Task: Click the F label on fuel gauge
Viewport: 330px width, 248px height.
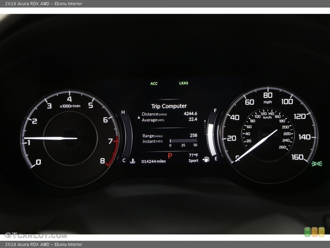Action: pyautogui.click(x=215, y=111)
